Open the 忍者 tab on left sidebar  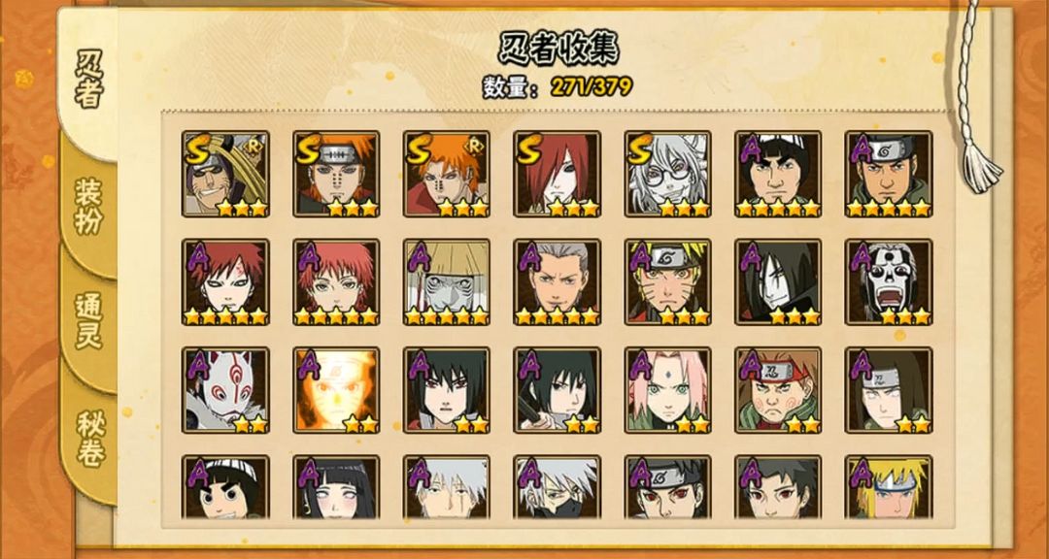88,79
